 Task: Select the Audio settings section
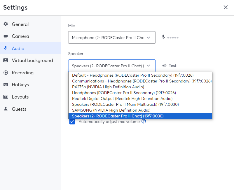click(30, 48)
